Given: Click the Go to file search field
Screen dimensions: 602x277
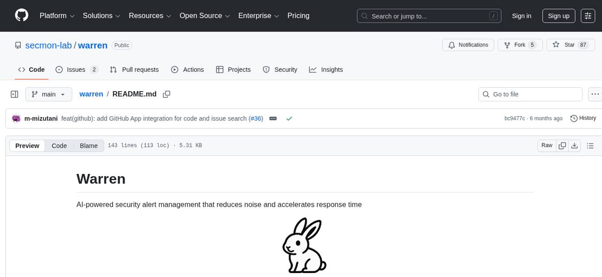Looking at the screenshot, I should coord(530,94).
